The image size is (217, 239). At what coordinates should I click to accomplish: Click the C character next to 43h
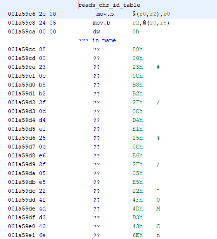(158, 227)
